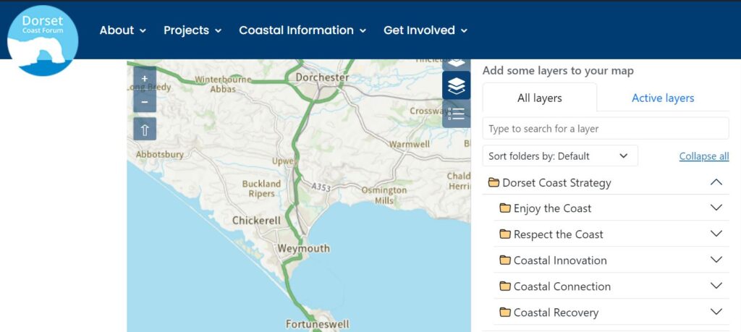Expand the Respect the Coast folder
The image size is (741, 332).
[x=716, y=234]
